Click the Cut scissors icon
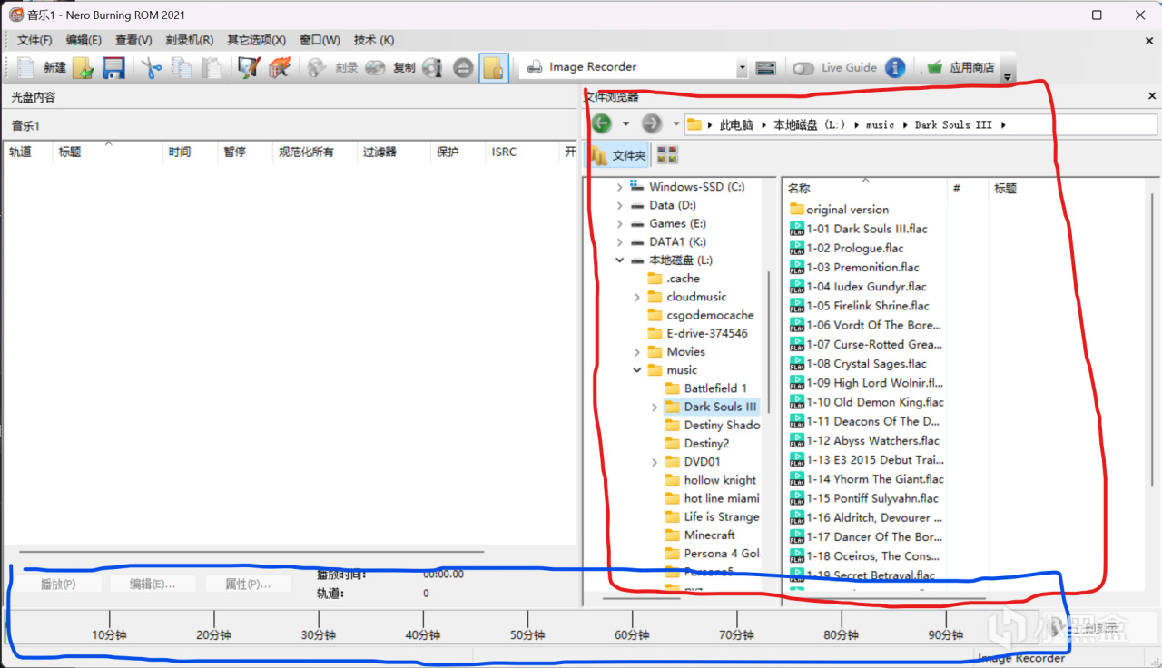The height and width of the screenshot is (668, 1162). 151,67
